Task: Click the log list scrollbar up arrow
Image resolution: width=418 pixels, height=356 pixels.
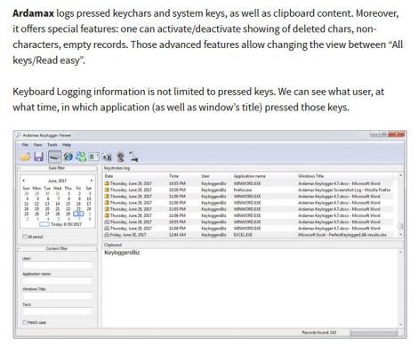Action: 400,175
